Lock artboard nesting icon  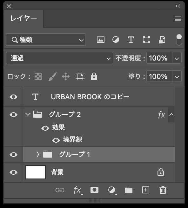tap(80, 76)
